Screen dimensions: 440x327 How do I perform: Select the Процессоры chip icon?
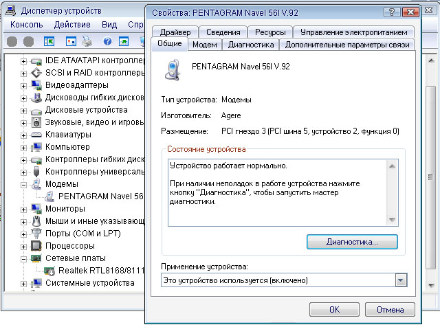coord(36,246)
